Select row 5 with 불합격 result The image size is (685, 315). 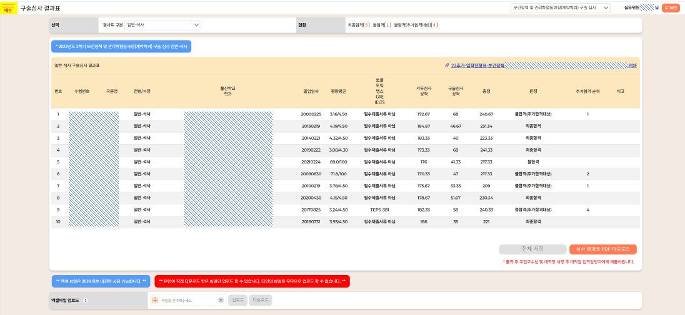[x=344, y=162]
